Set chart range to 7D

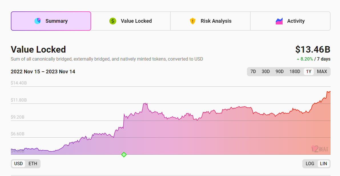(x=253, y=72)
